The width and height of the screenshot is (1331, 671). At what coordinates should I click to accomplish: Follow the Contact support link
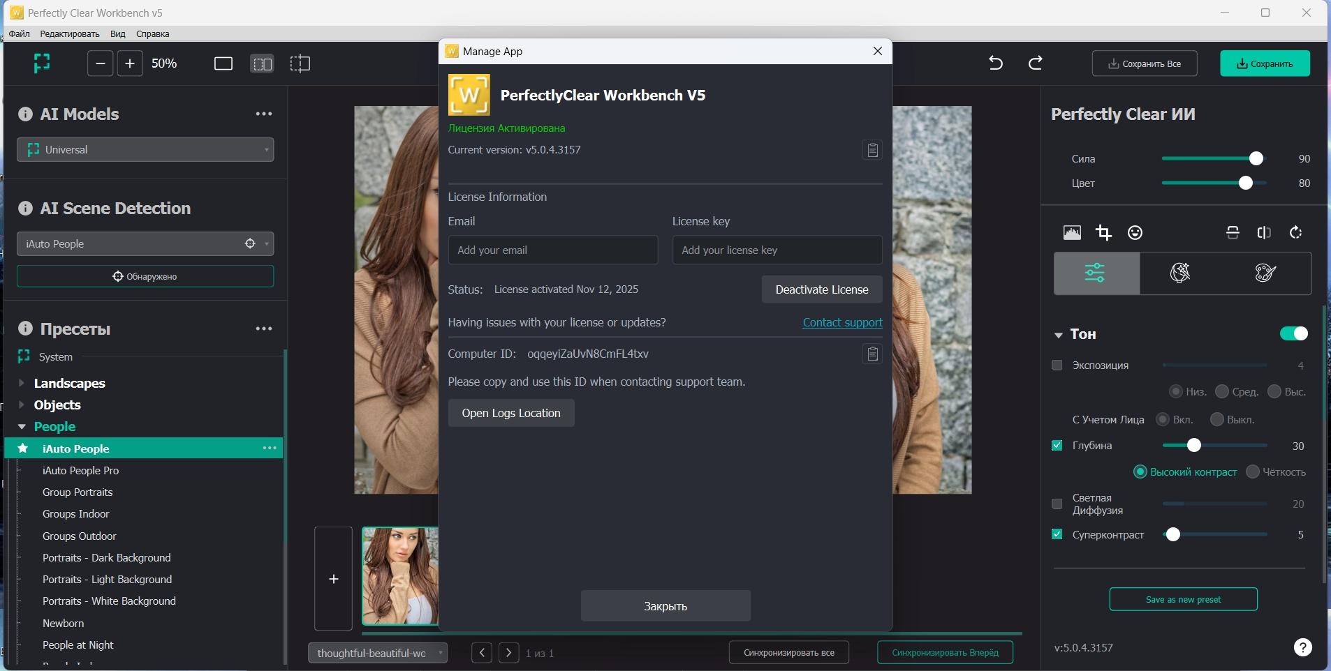tap(842, 322)
